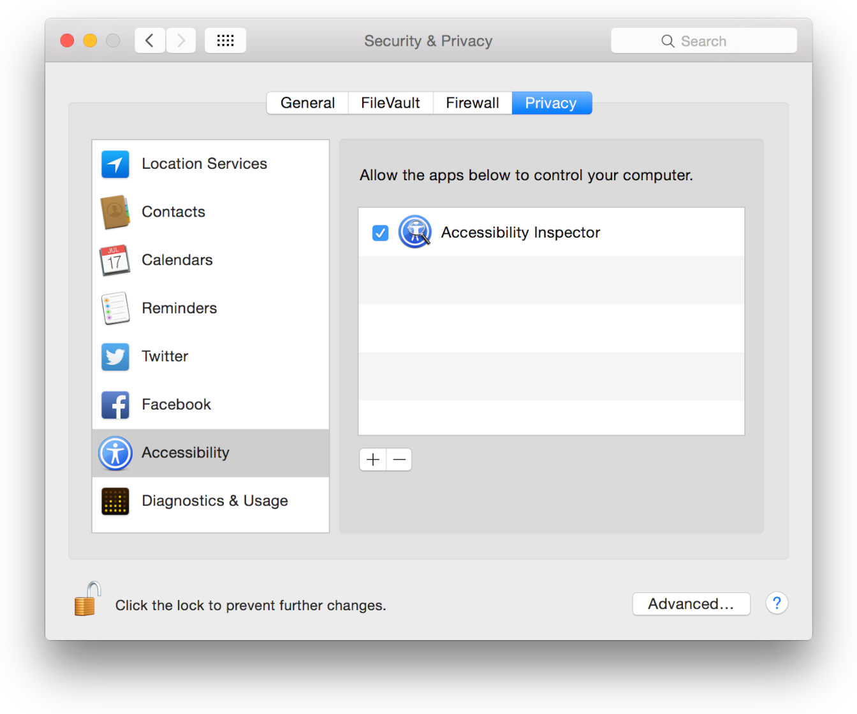This screenshot has width=857, height=714.
Task: Open the FileVault tab
Action: tap(390, 103)
